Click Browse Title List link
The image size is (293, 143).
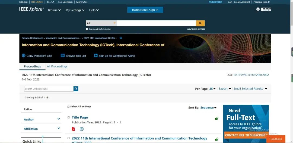click(x=76, y=56)
